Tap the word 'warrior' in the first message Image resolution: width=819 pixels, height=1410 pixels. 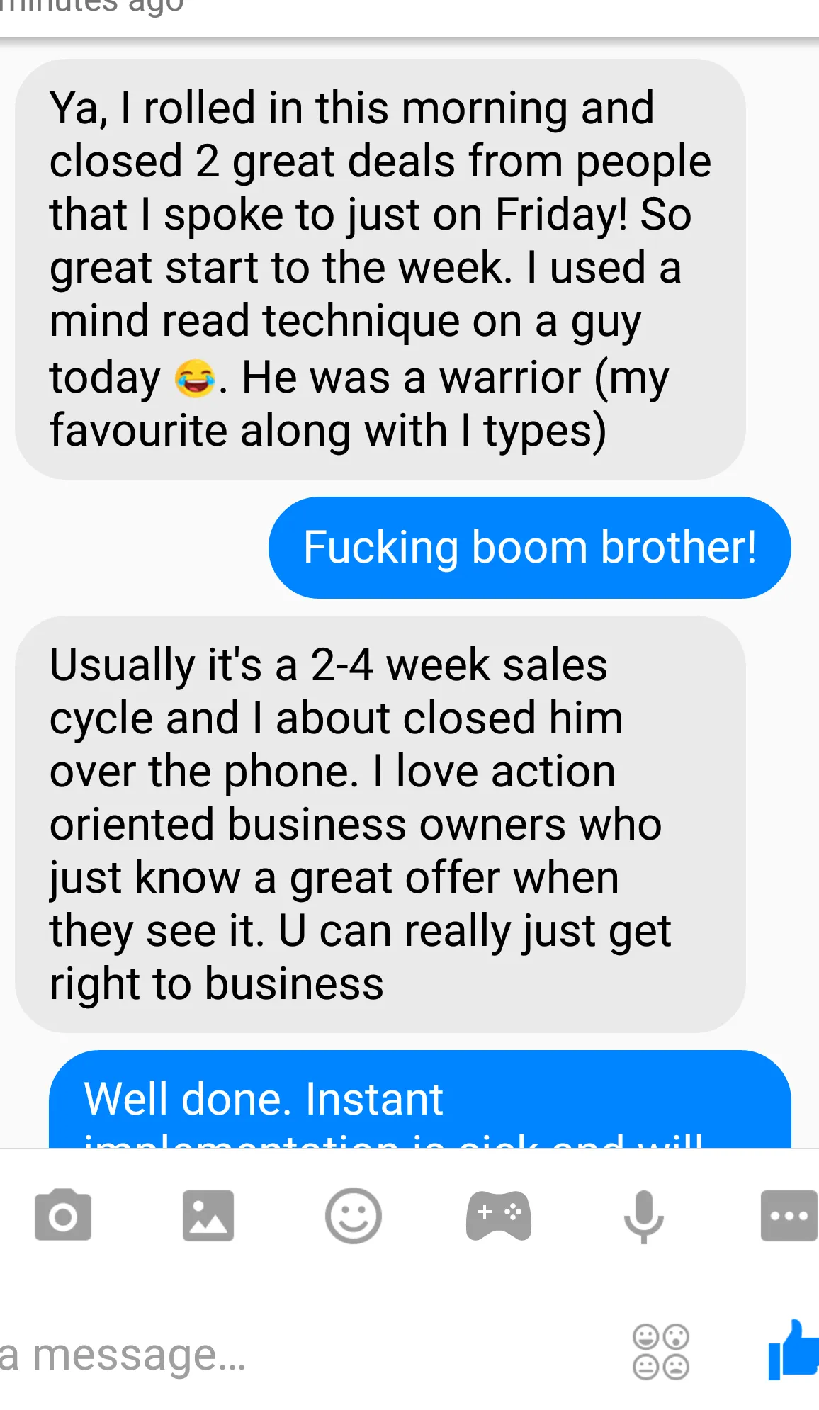510,378
